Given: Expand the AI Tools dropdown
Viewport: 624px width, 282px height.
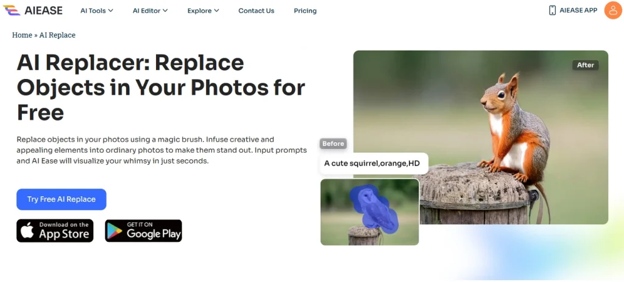Looking at the screenshot, I should (97, 11).
